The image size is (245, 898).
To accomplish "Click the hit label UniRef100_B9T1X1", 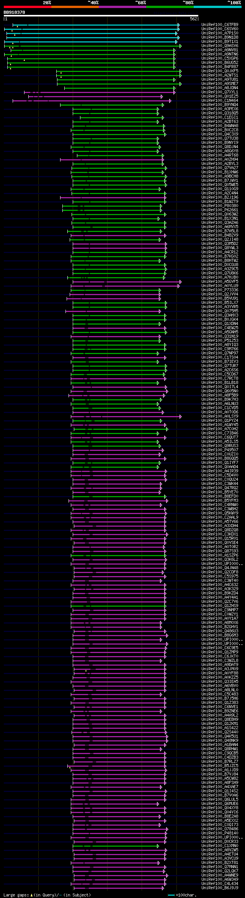I will pos(220,42).
